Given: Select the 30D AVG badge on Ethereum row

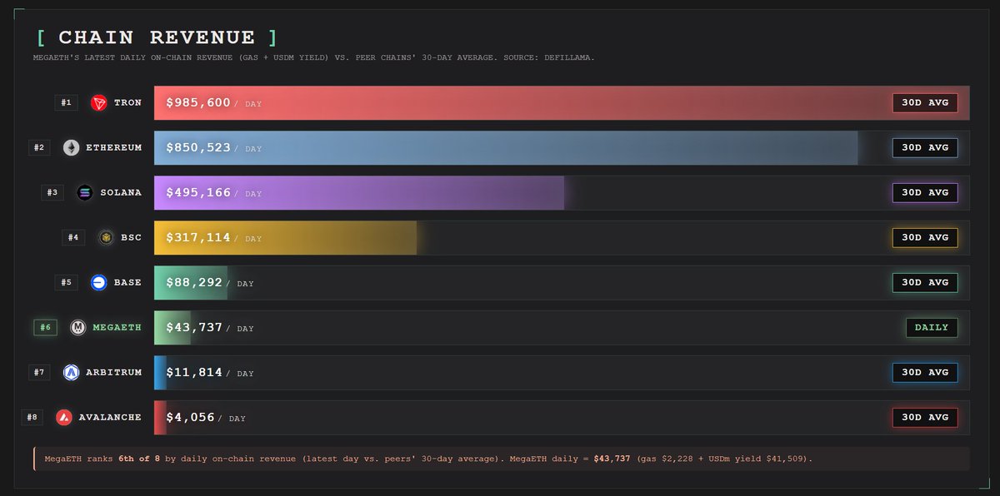Looking at the screenshot, I should pyautogui.click(x=925, y=148).
